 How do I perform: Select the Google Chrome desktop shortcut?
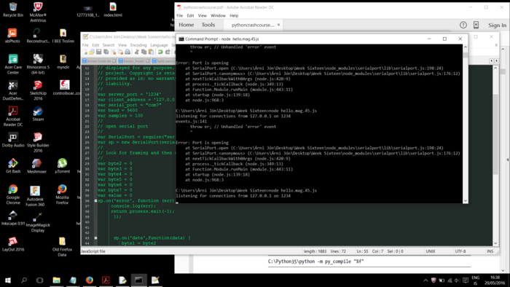click(13, 194)
